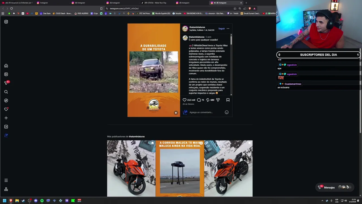Open Brave Shields icon
This screenshot has height=204, width=362.
249,8
